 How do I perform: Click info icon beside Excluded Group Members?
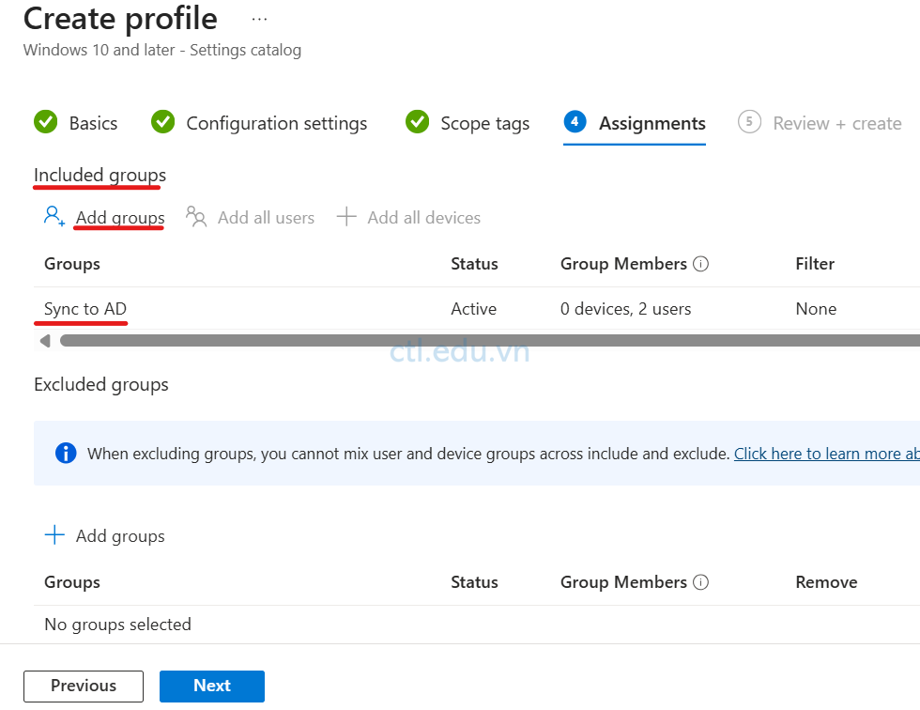pos(700,582)
